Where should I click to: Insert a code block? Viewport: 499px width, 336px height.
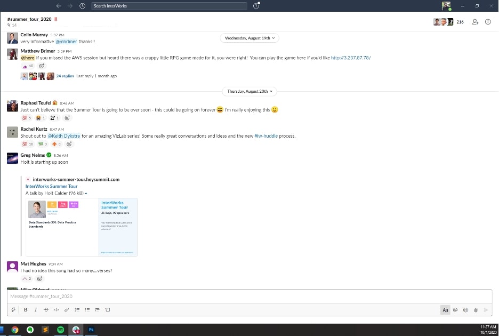[108, 309]
